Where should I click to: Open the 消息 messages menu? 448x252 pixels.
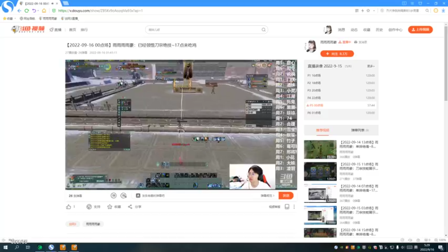[x=342, y=30]
